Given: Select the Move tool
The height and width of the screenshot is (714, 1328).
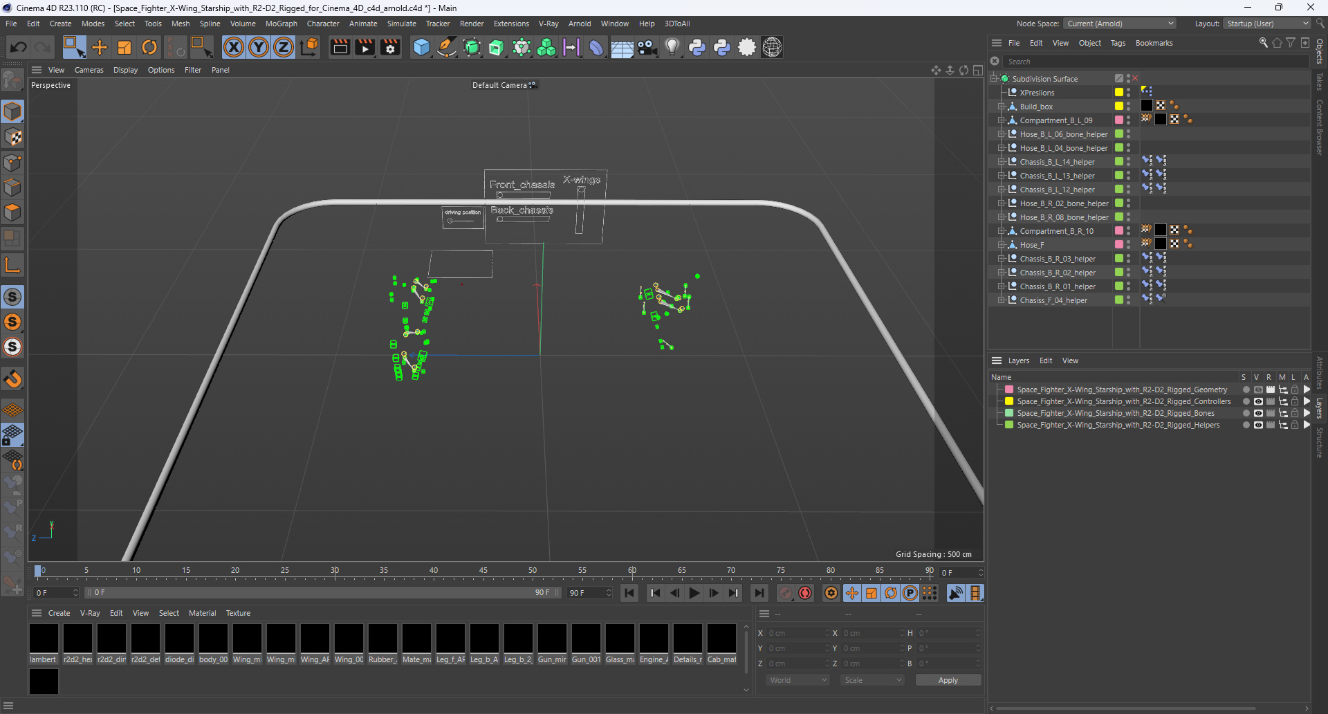Looking at the screenshot, I should [x=100, y=47].
